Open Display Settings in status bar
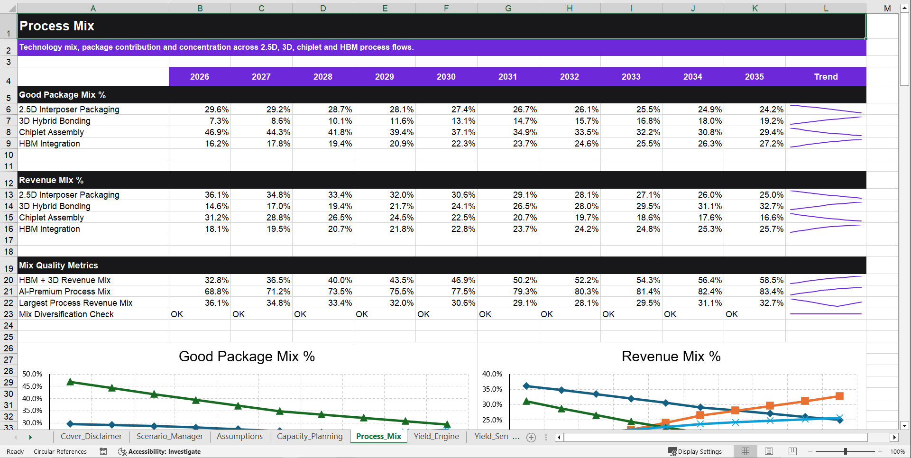The height and width of the screenshot is (458, 911). click(x=695, y=451)
